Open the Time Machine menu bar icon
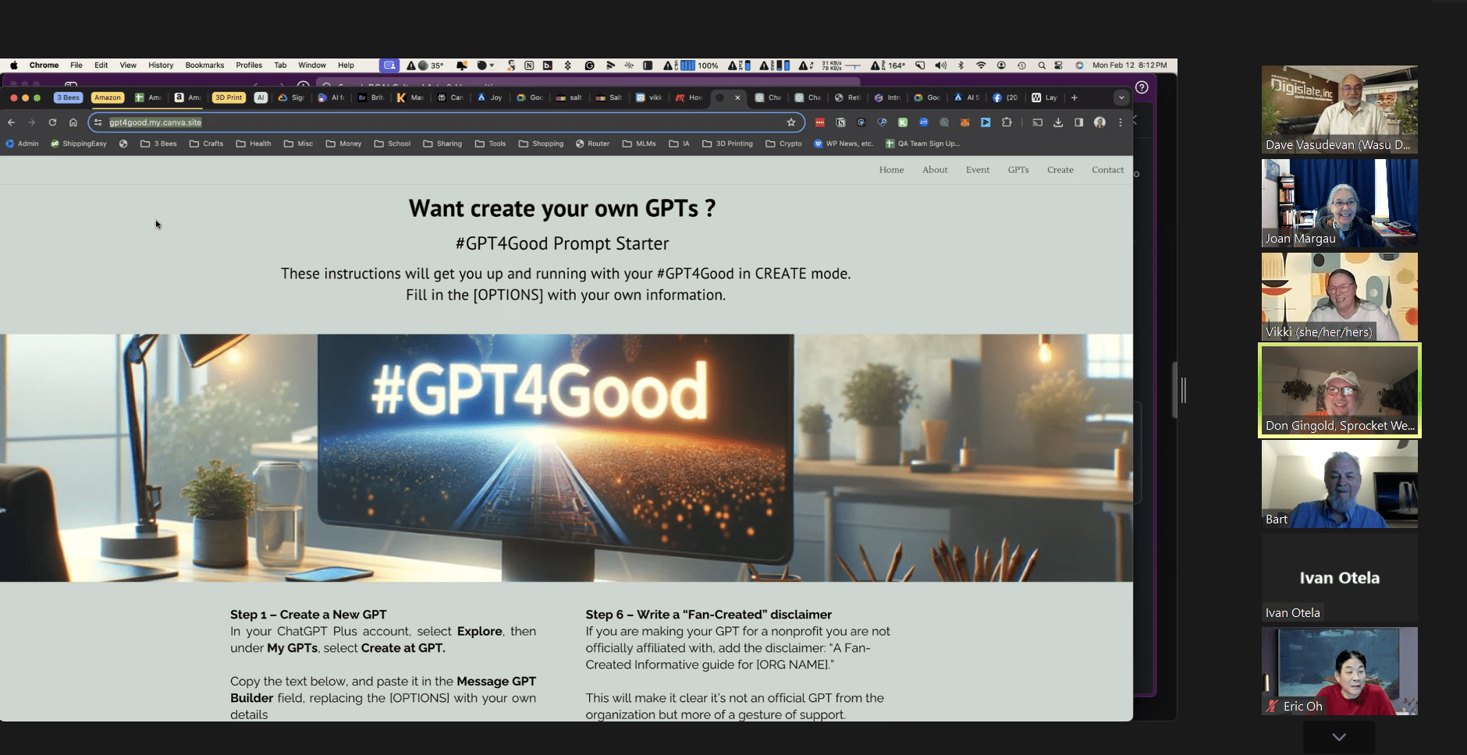The height and width of the screenshot is (755, 1467). tap(1021, 66)
